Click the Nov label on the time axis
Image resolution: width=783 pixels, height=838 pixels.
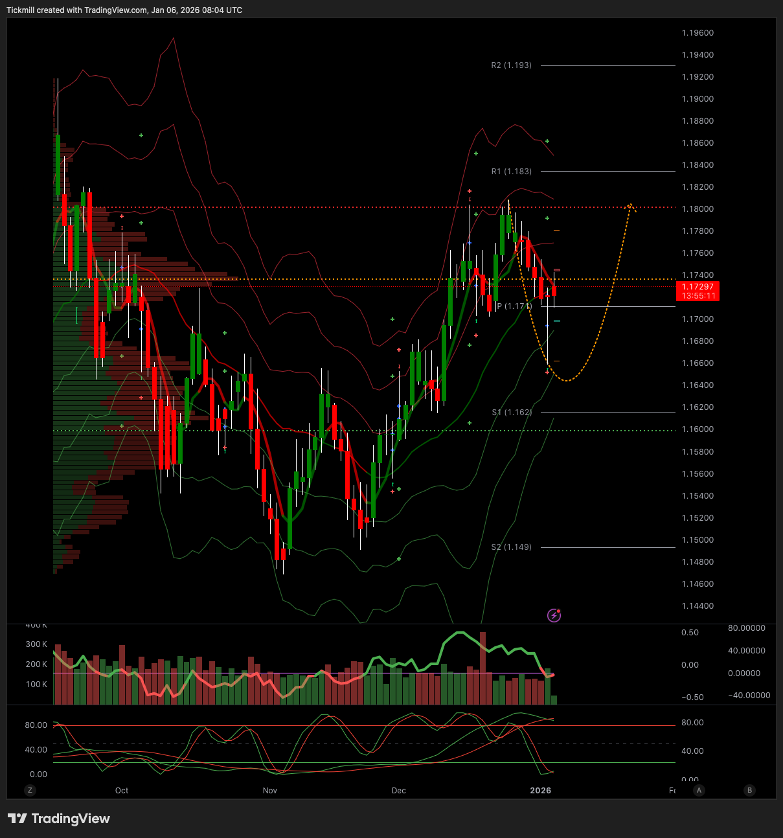[270, 791]
